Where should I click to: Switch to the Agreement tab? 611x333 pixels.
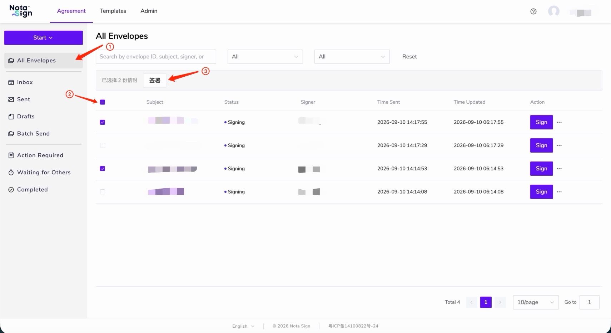pyautogui.click(x=71, y=11)
